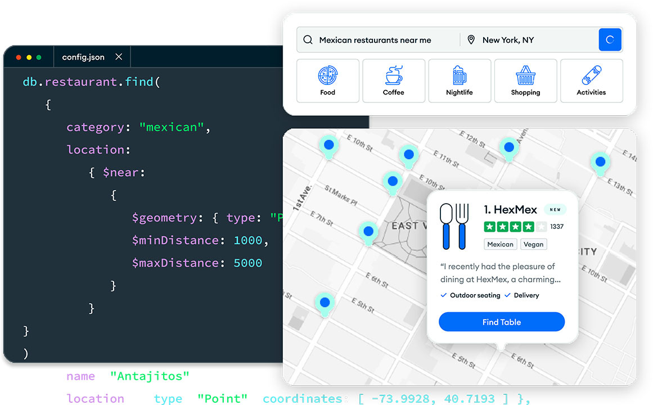Click the map pin by E 10th St label at top left
Image resolution: width=653 pixels, height=405 pixels.
(328, 147)
